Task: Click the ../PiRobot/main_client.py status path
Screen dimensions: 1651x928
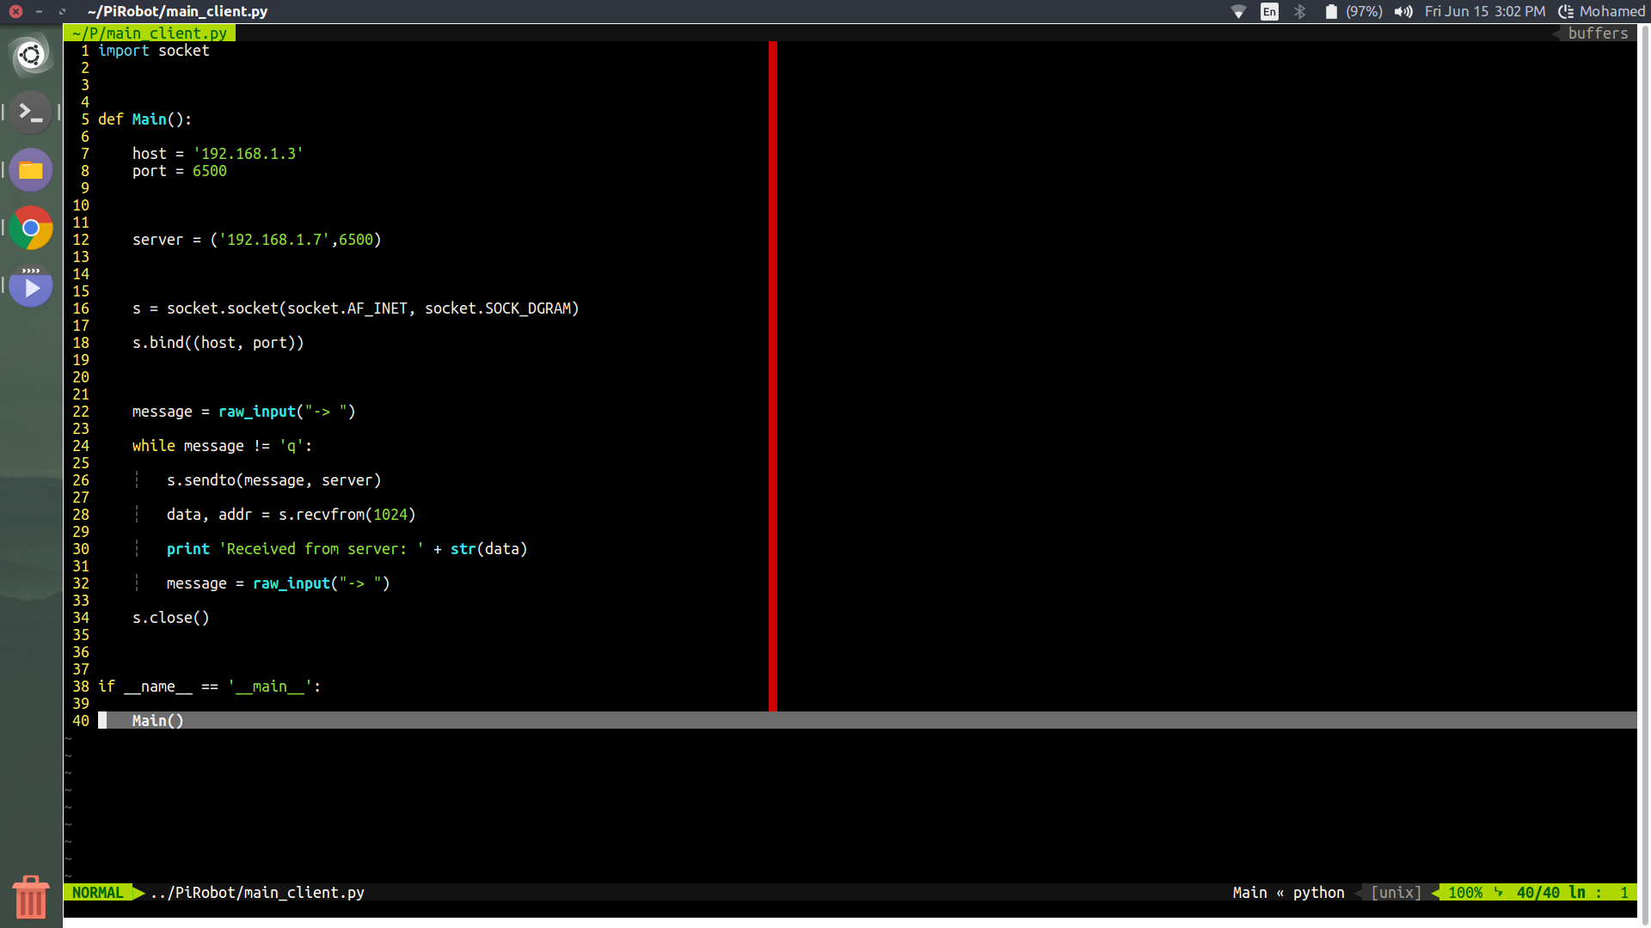Action: tap(257, 892)
